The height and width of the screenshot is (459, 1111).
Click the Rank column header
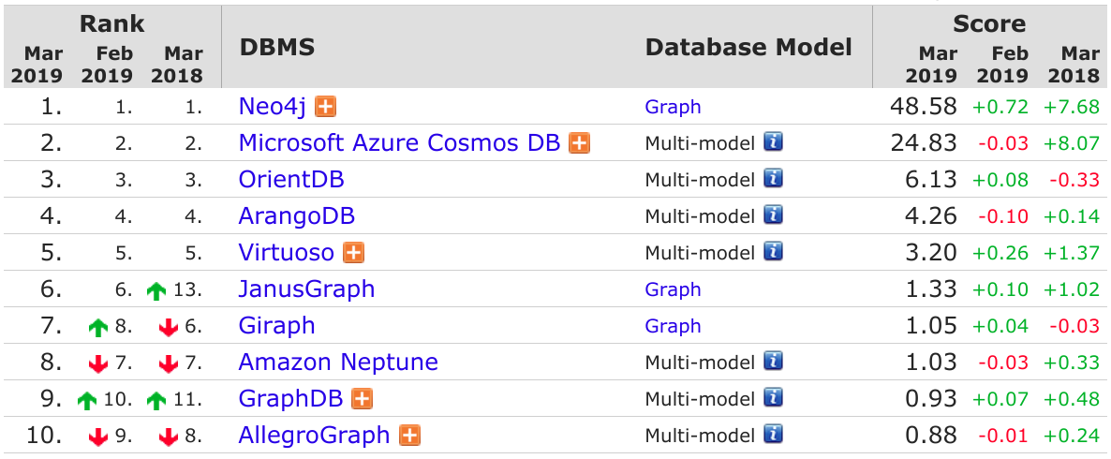[x=112, y=23]
